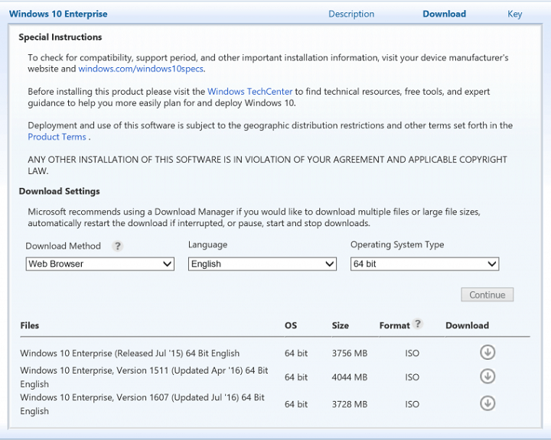Download Version 1607 ISO via arrow icon
This screenshot has height=440, width=551.
coord(487,403)
